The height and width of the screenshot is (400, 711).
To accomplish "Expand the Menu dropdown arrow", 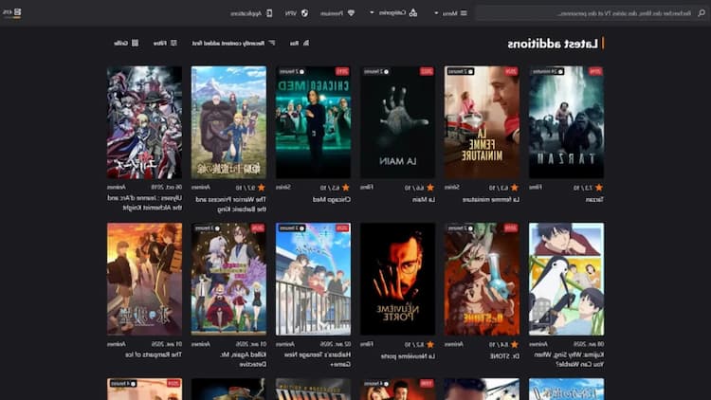I will (x=436, y=13).
